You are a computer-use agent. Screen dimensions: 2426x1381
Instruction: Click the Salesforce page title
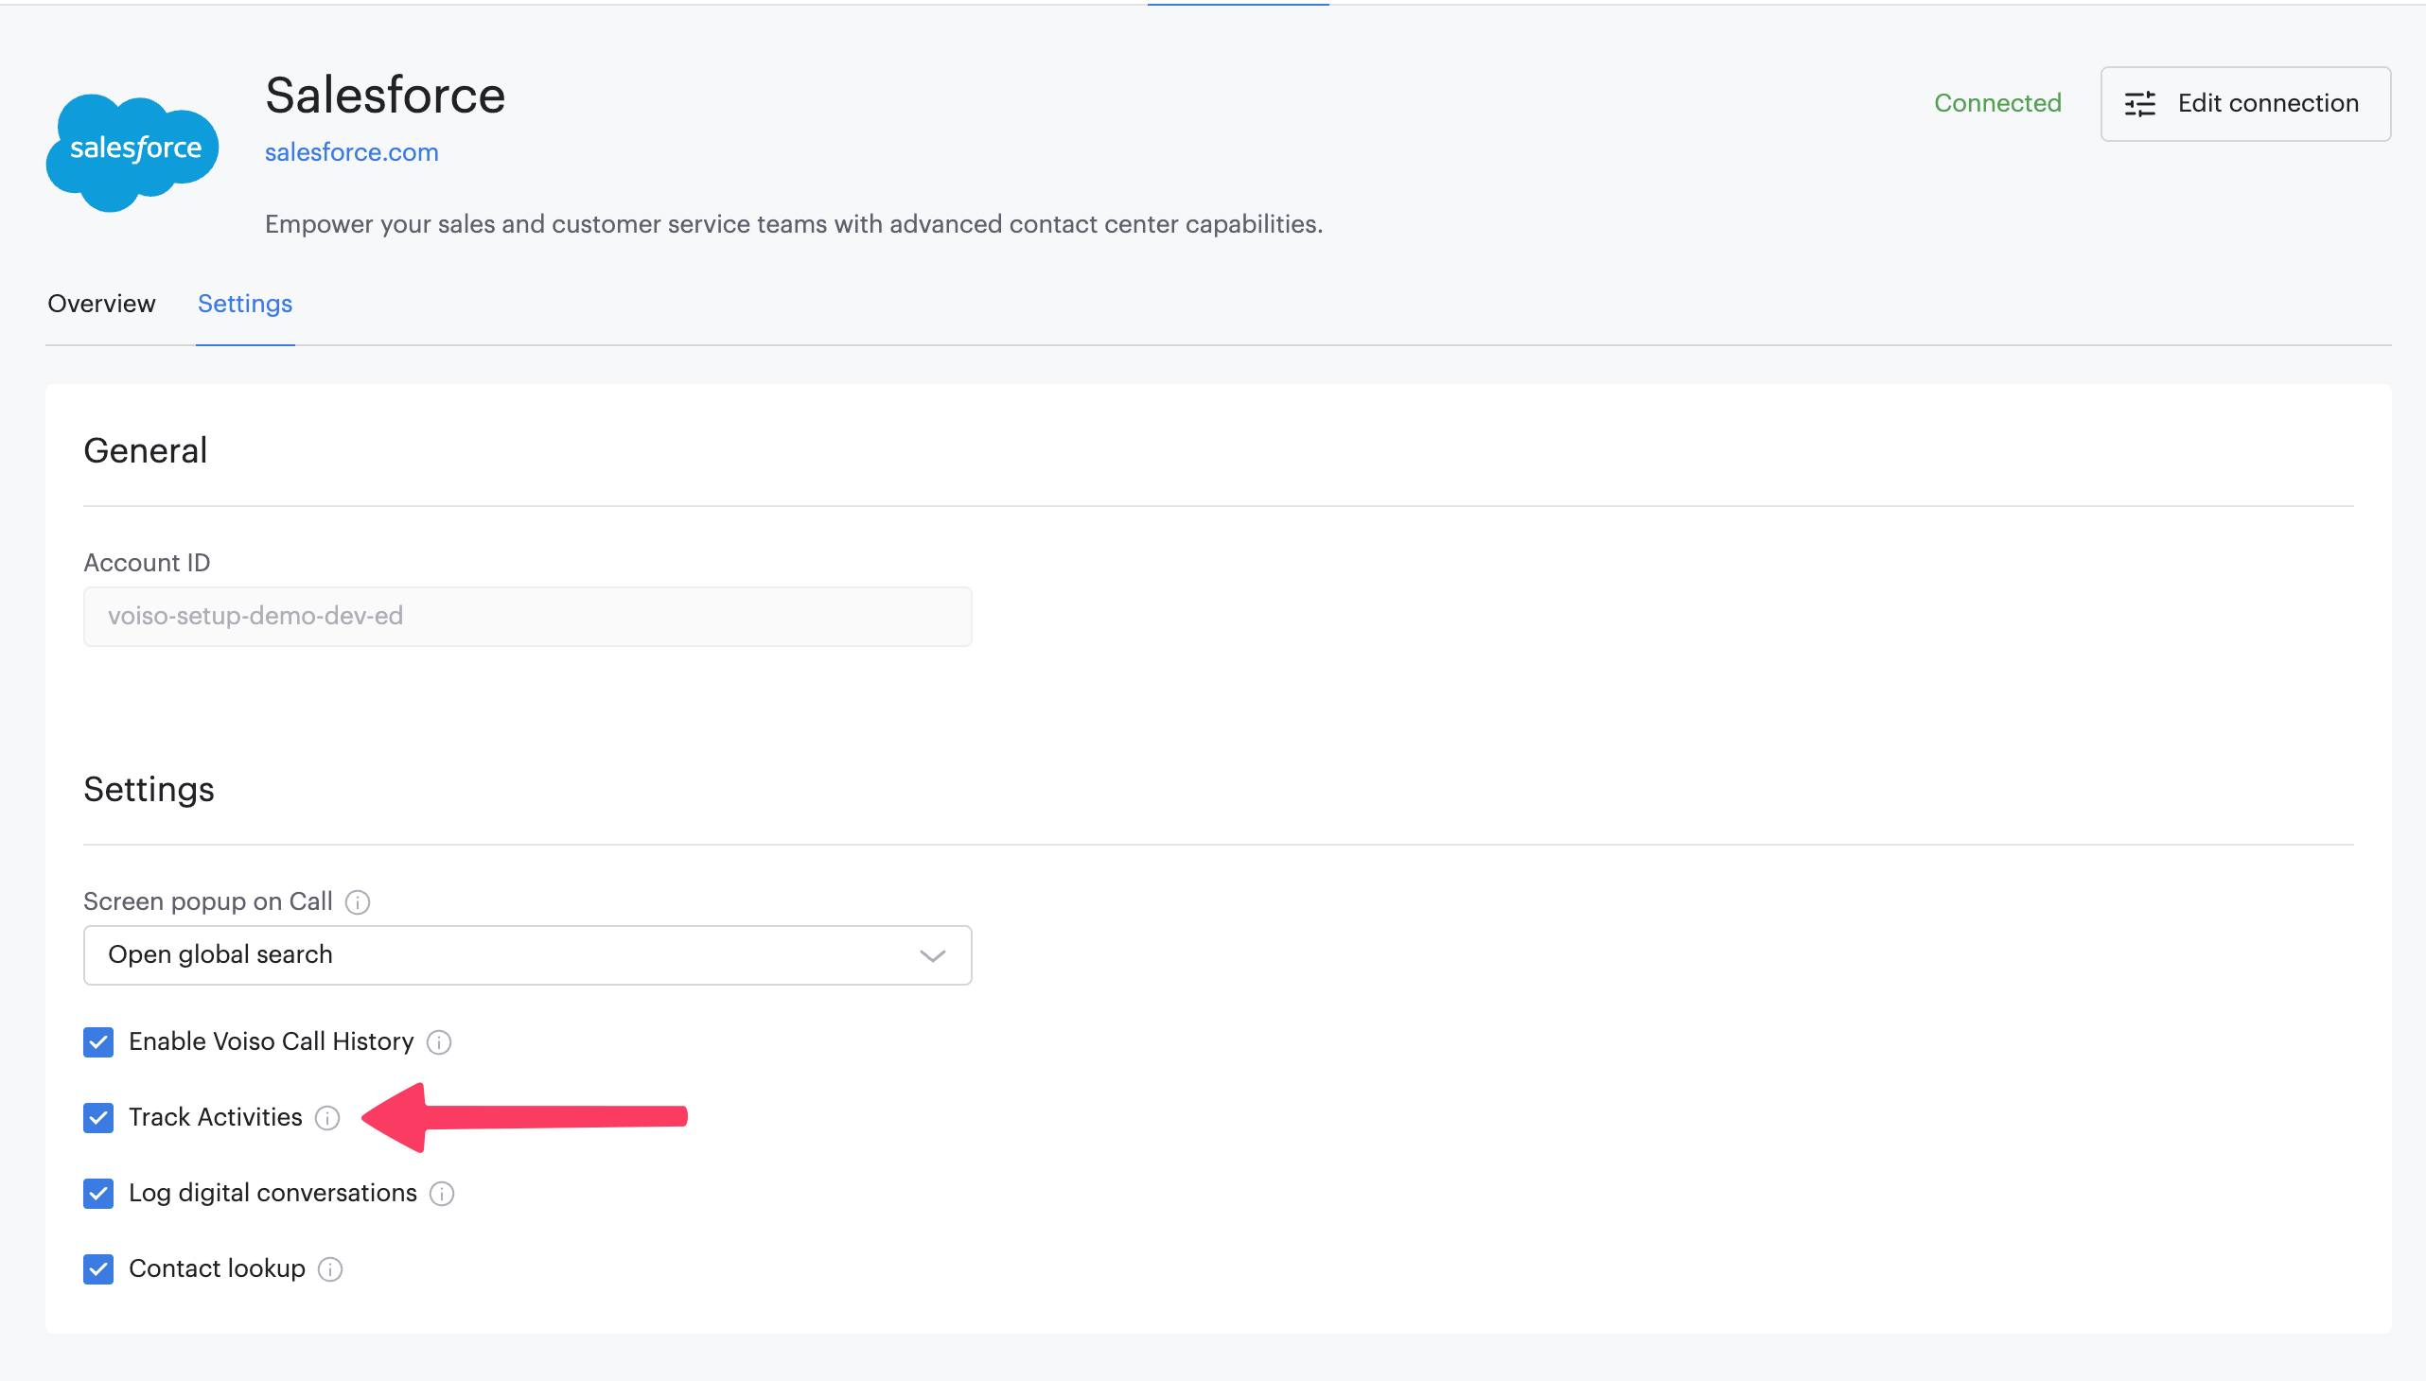click(x=385, y=96)
